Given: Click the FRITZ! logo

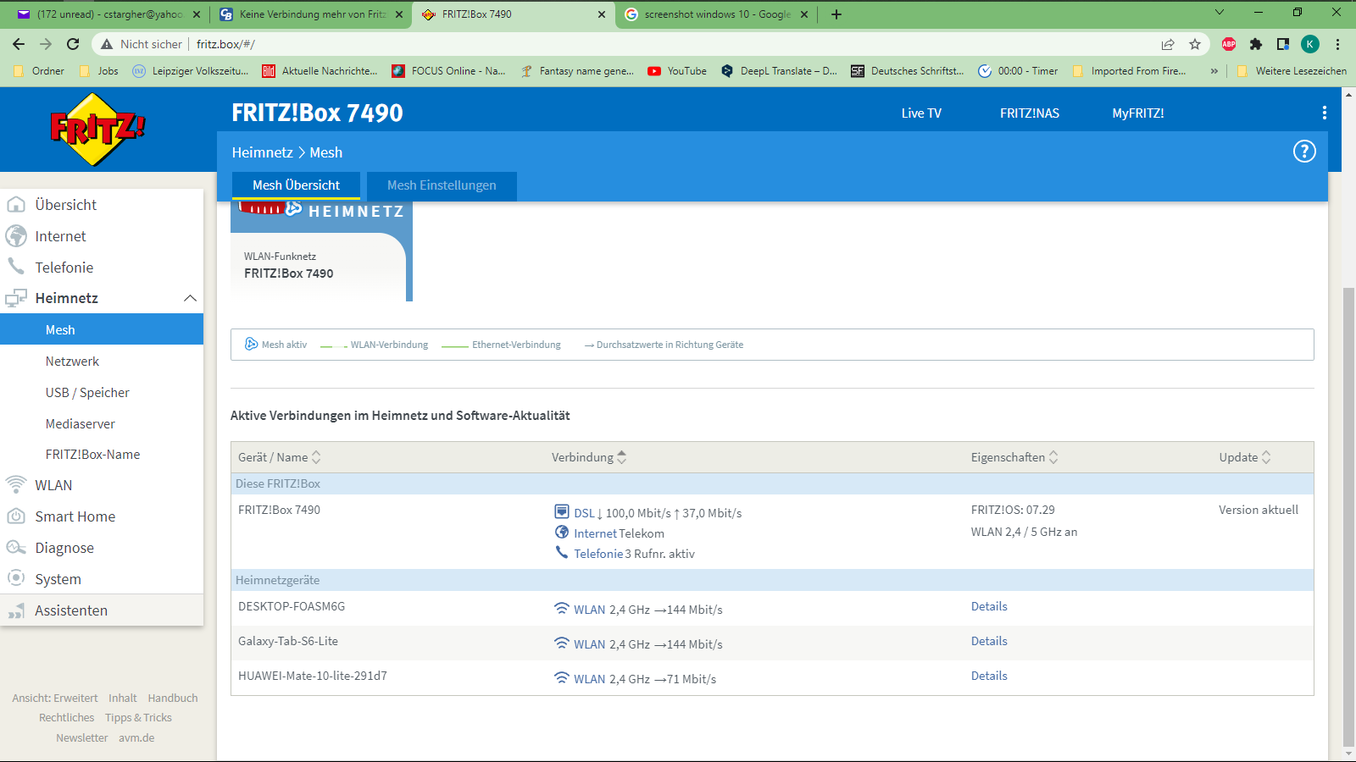Looking at the screenshot, I should coord(97,130).
